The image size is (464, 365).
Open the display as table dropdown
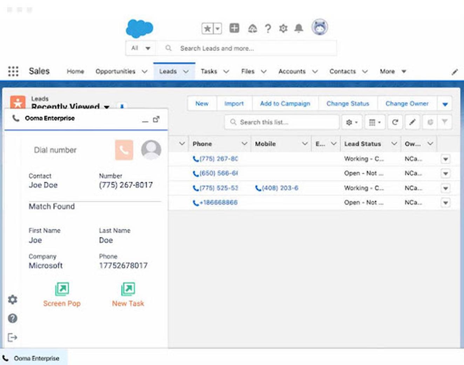tap(375, 122)
